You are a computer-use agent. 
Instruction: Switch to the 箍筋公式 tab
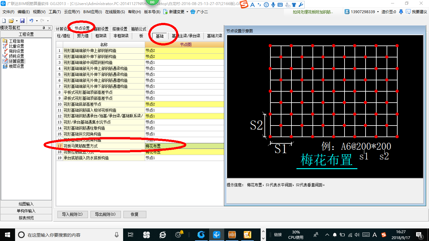[138, 29]
